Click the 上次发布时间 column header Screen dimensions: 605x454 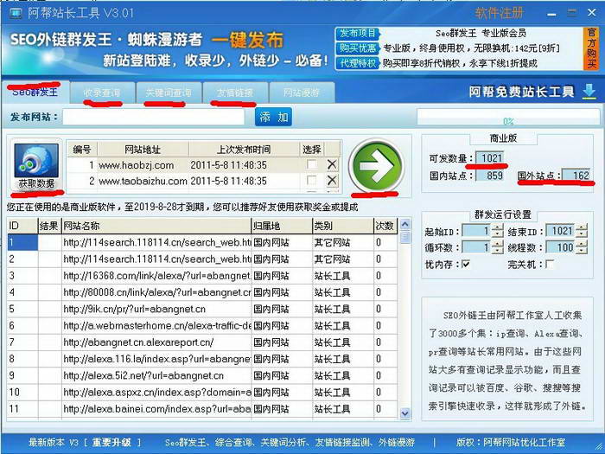click(x=244, y=150)
